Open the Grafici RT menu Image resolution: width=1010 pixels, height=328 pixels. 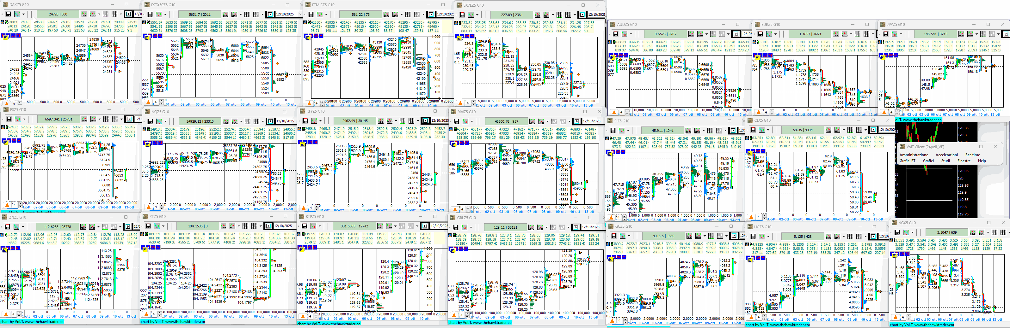pos(907,161)
